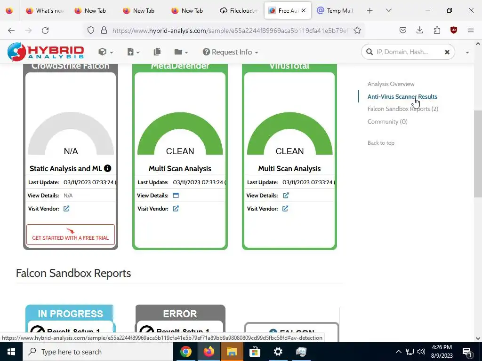
Task: Click Back to top link
Action: (381, 143)
